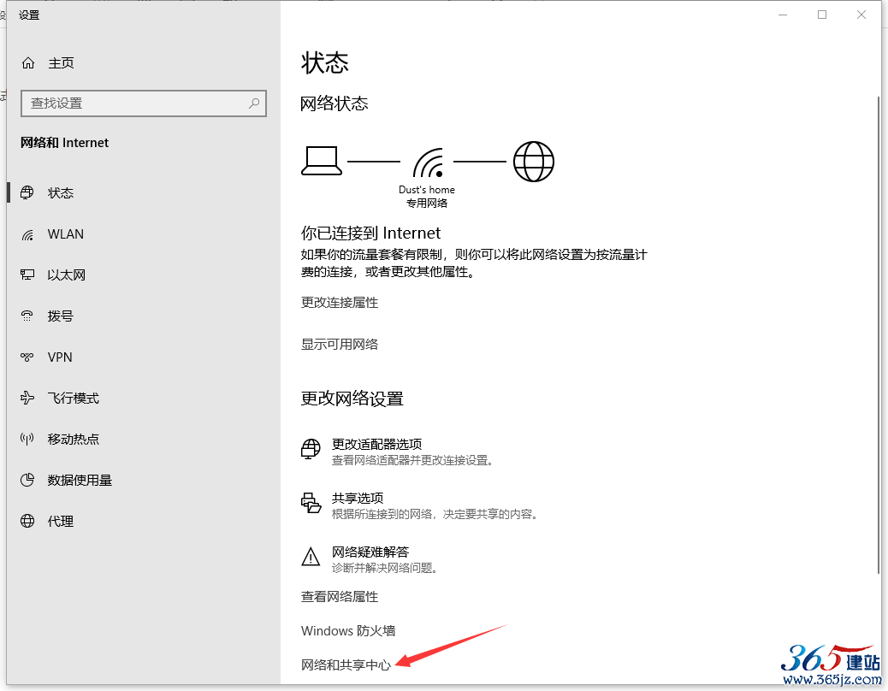The width and height of the screenshot is (888, 691).
Task: Click the 飞行模式 airplane icon
Action: [28, 399]
